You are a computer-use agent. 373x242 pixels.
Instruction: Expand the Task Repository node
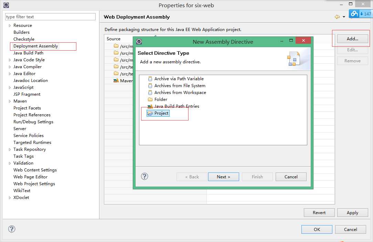[x=10, y=149]
